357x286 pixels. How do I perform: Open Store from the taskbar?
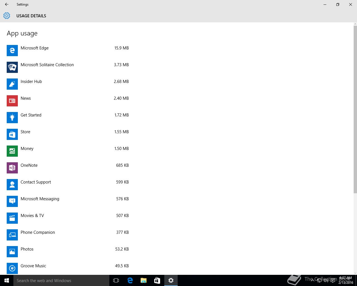tap(157, 280)
